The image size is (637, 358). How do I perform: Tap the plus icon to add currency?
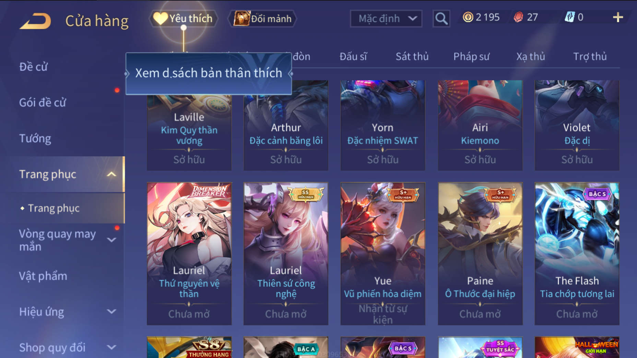[618, 17]
